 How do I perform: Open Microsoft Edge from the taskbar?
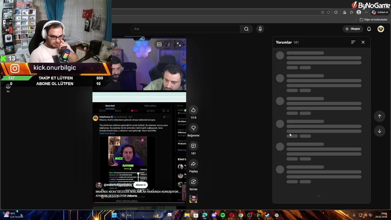tap(205, 215)
